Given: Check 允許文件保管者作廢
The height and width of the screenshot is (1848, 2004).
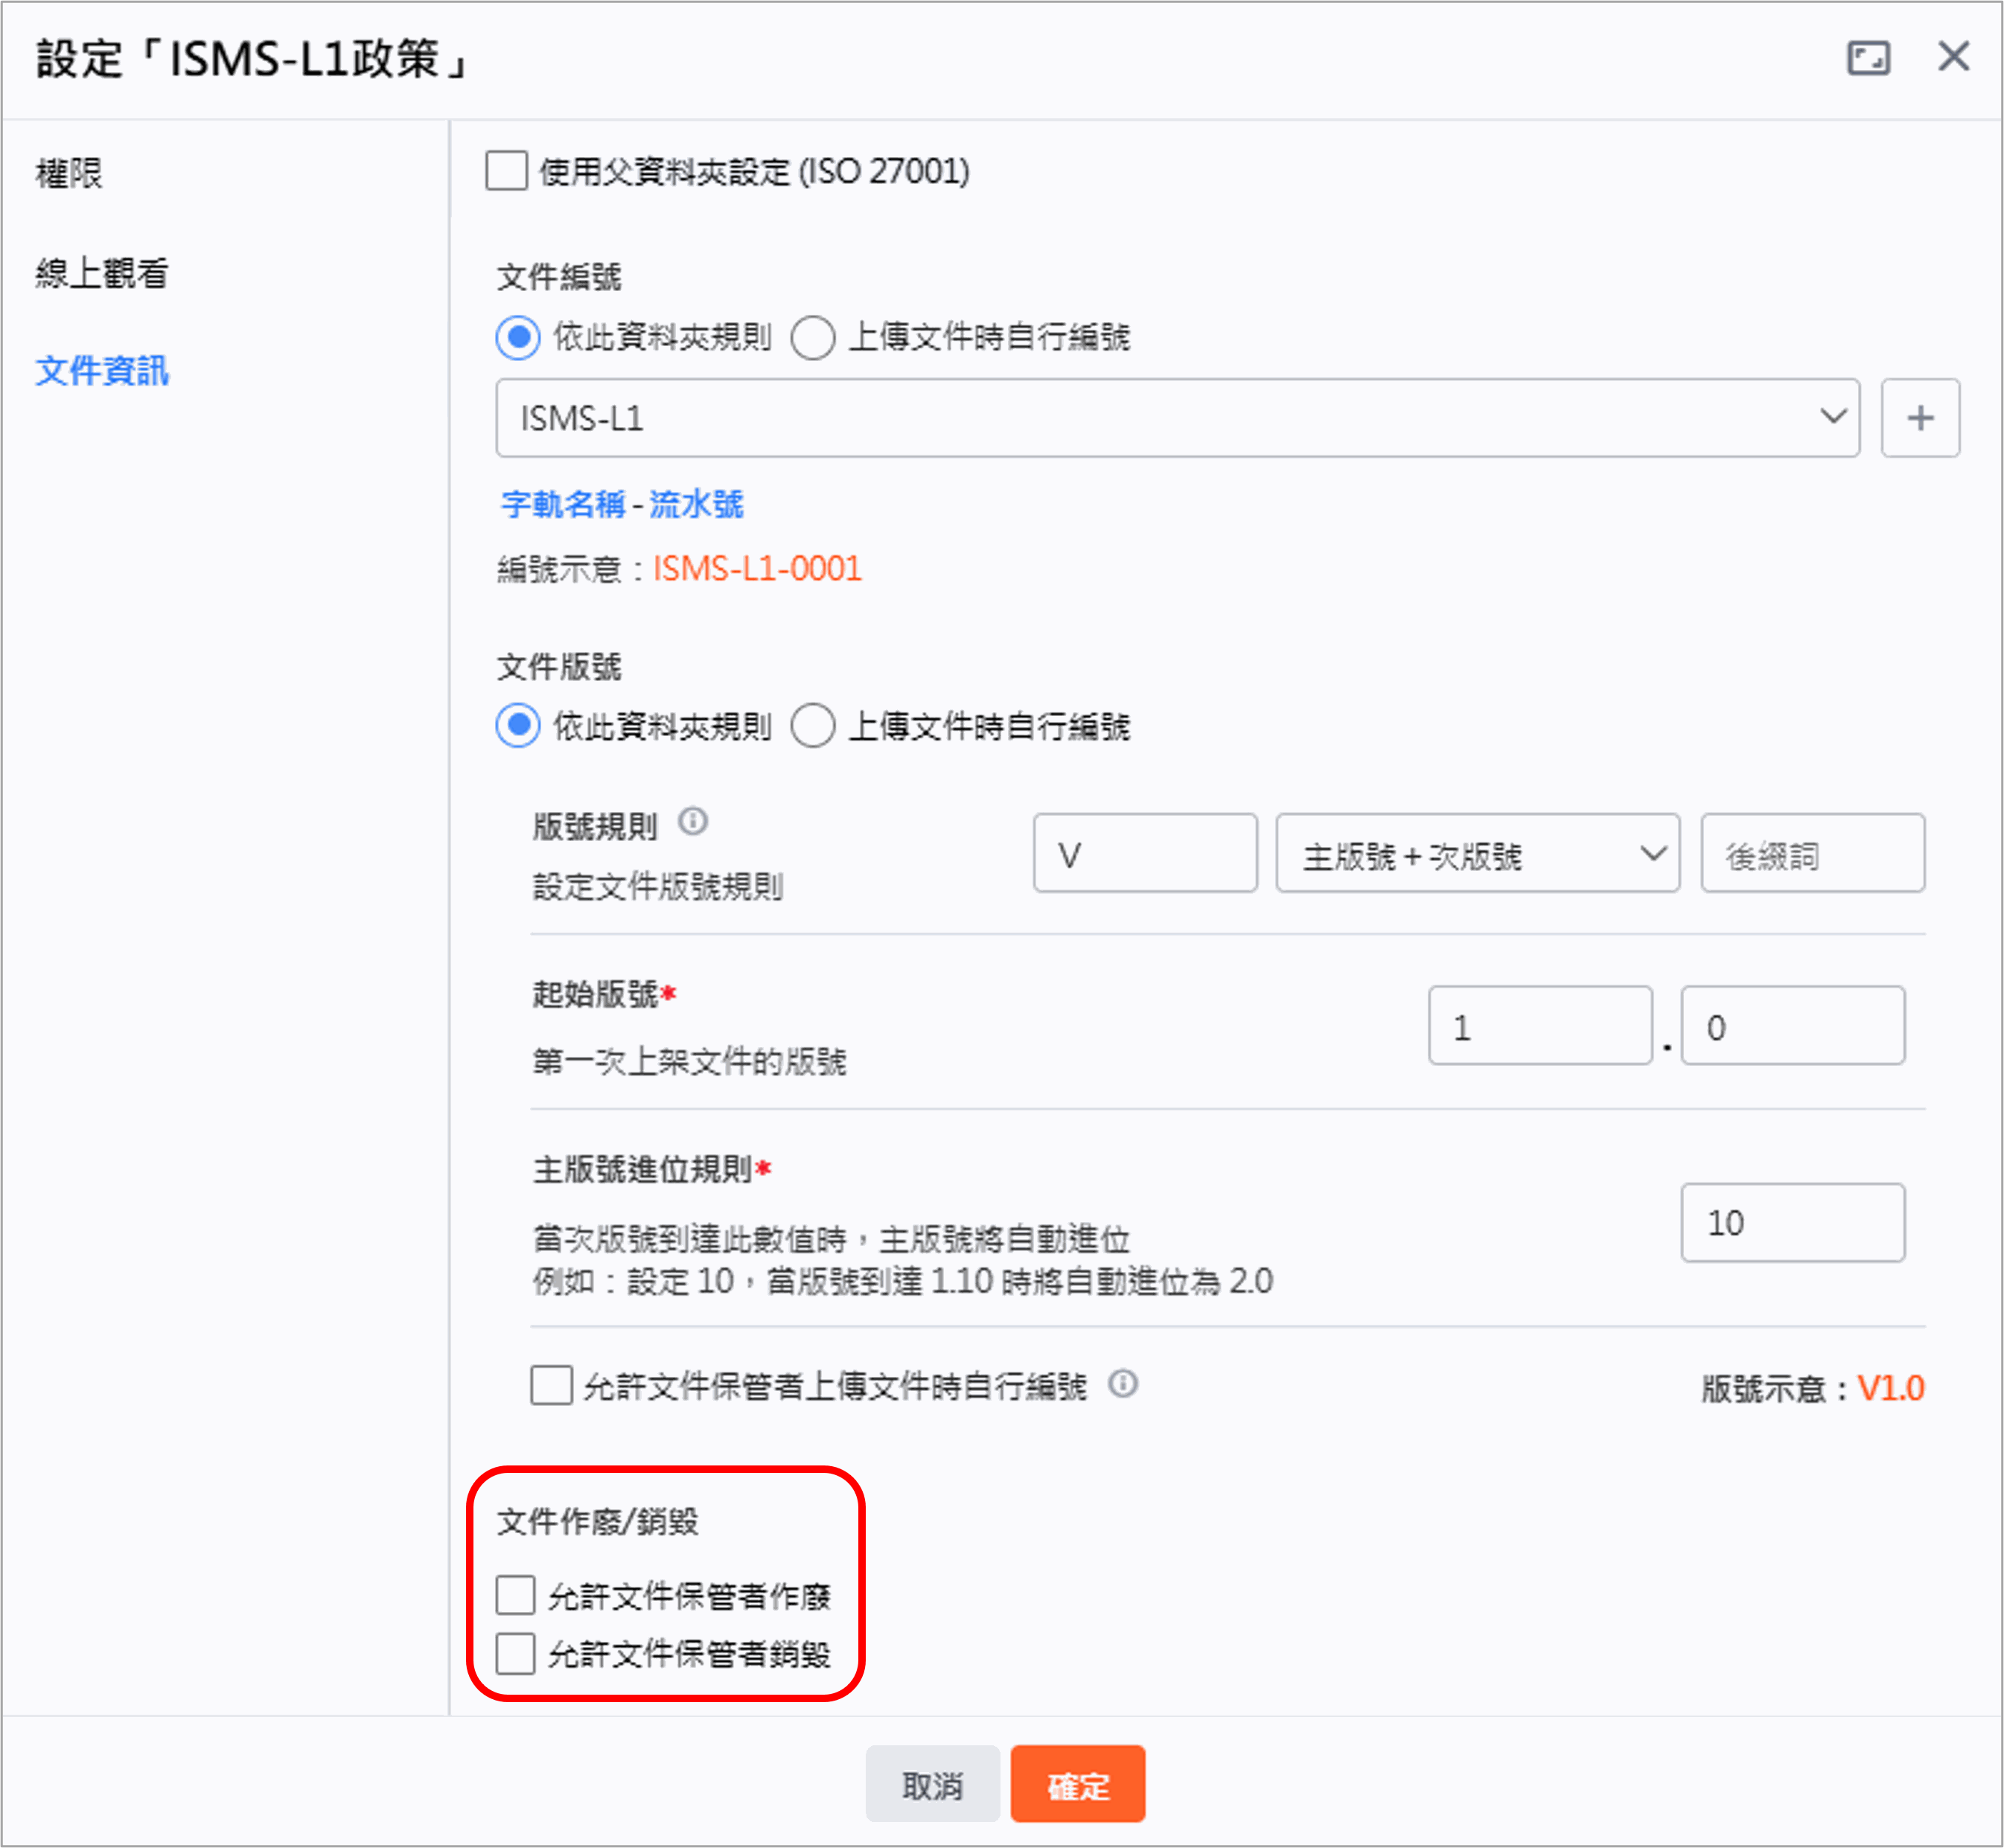Looking at the screenshot, I should [516, 1595].
